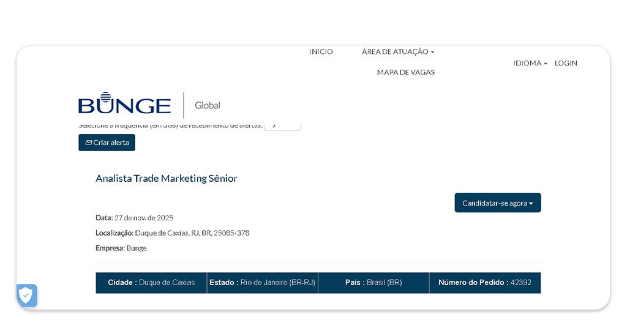Click the Global label beside the logo

tap(207, 105)
